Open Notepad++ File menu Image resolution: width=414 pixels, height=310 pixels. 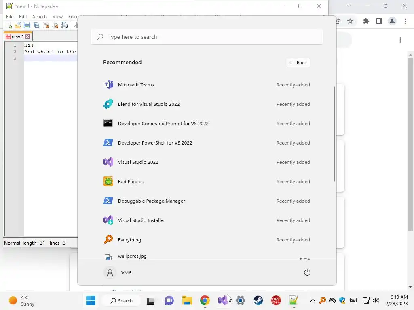coord(10,16)
